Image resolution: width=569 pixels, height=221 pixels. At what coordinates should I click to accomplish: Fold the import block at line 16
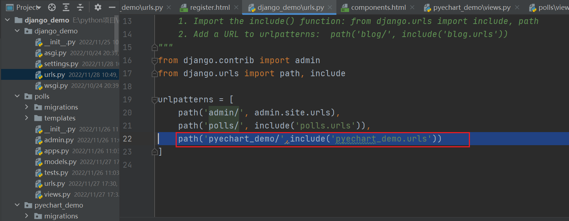[x=155, y=61]
